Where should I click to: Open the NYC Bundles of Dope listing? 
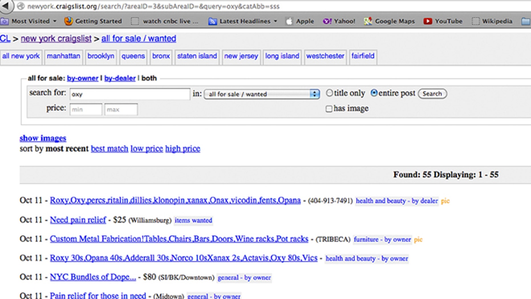(93, 277)
